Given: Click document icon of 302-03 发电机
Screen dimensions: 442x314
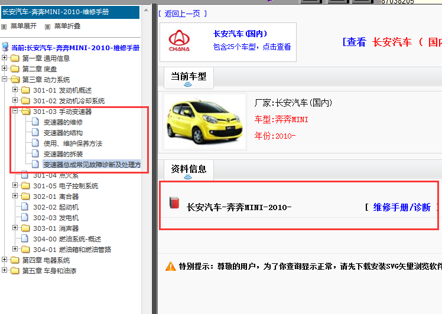Looking at the screenshot, I should [x=25, y=217].
